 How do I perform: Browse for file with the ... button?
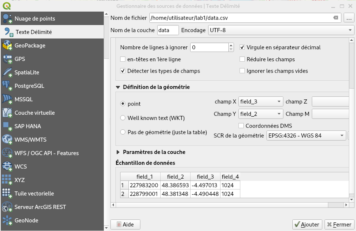349,18
